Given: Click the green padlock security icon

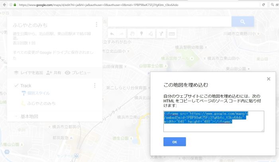Looking at the screenshot, I should point(15,5).
